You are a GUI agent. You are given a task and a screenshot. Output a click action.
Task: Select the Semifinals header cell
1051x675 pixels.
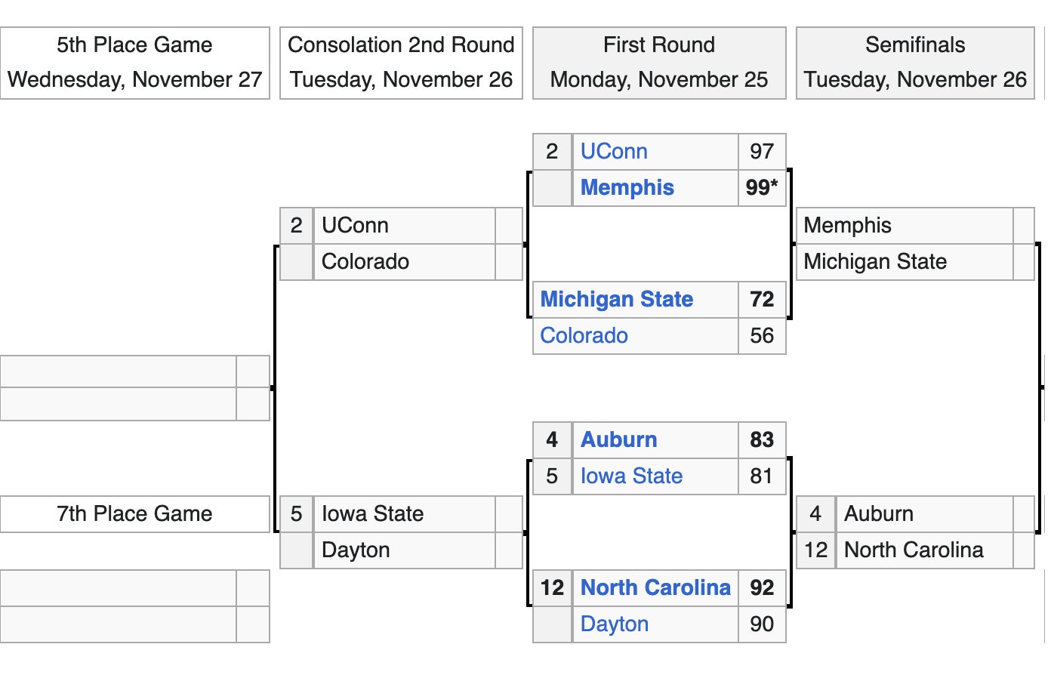tap(914, 63)
